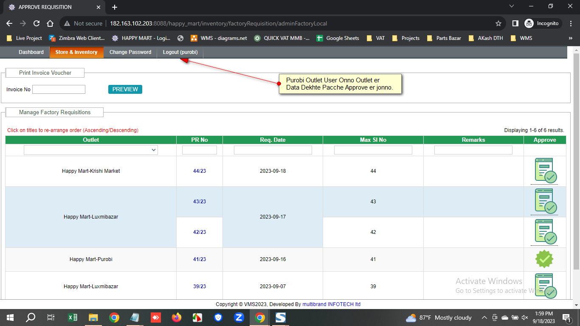Show hidden system tray icons
The width and height of the screenshot is (580, 326).
point(484,318)
